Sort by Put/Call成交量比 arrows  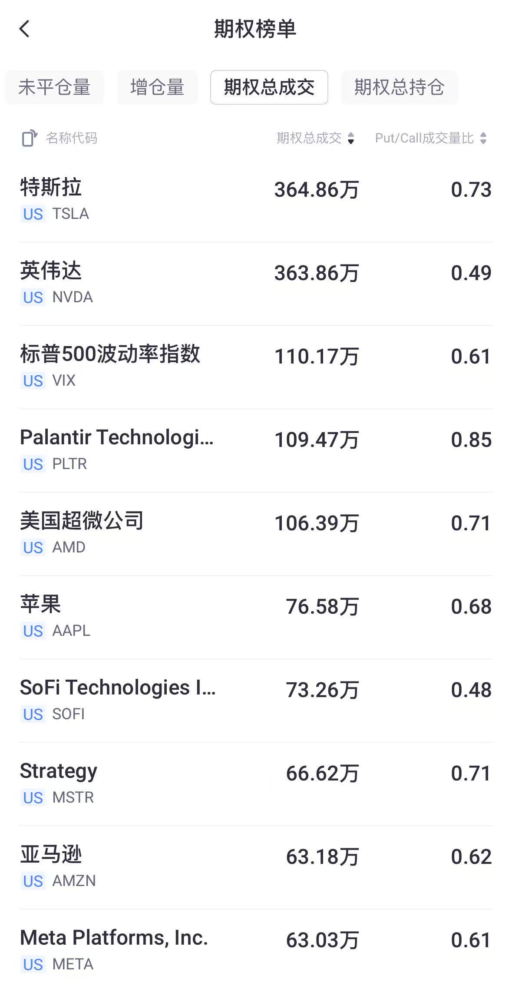tap(483, 139)
